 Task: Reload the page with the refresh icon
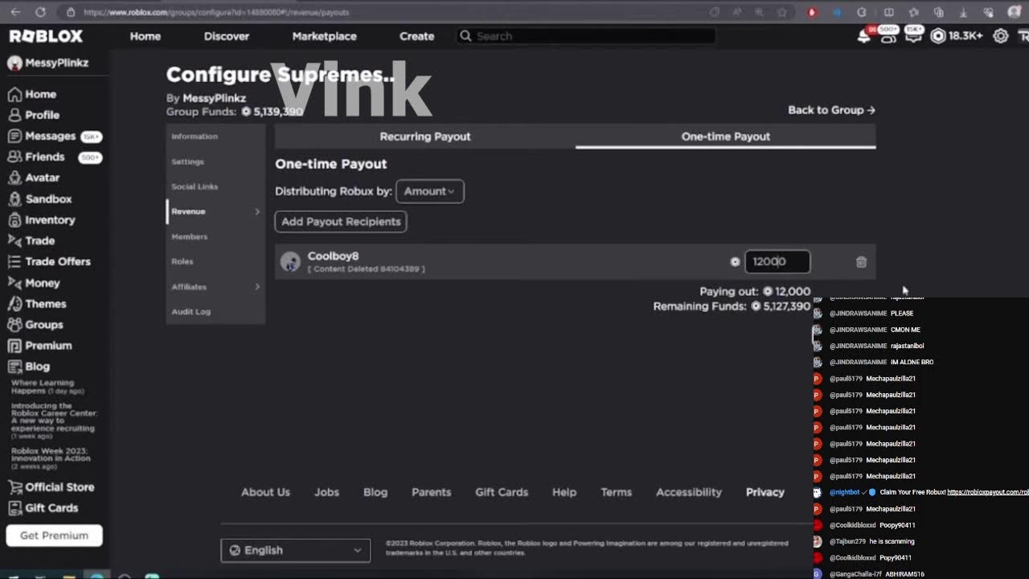(x=40, y=12)
